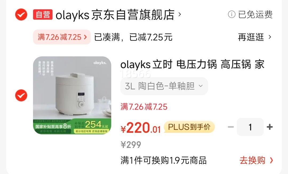Screen dimensions: 288x174
Task: Decrease quantity with the minus icon
Action: (x=231, y=127)
